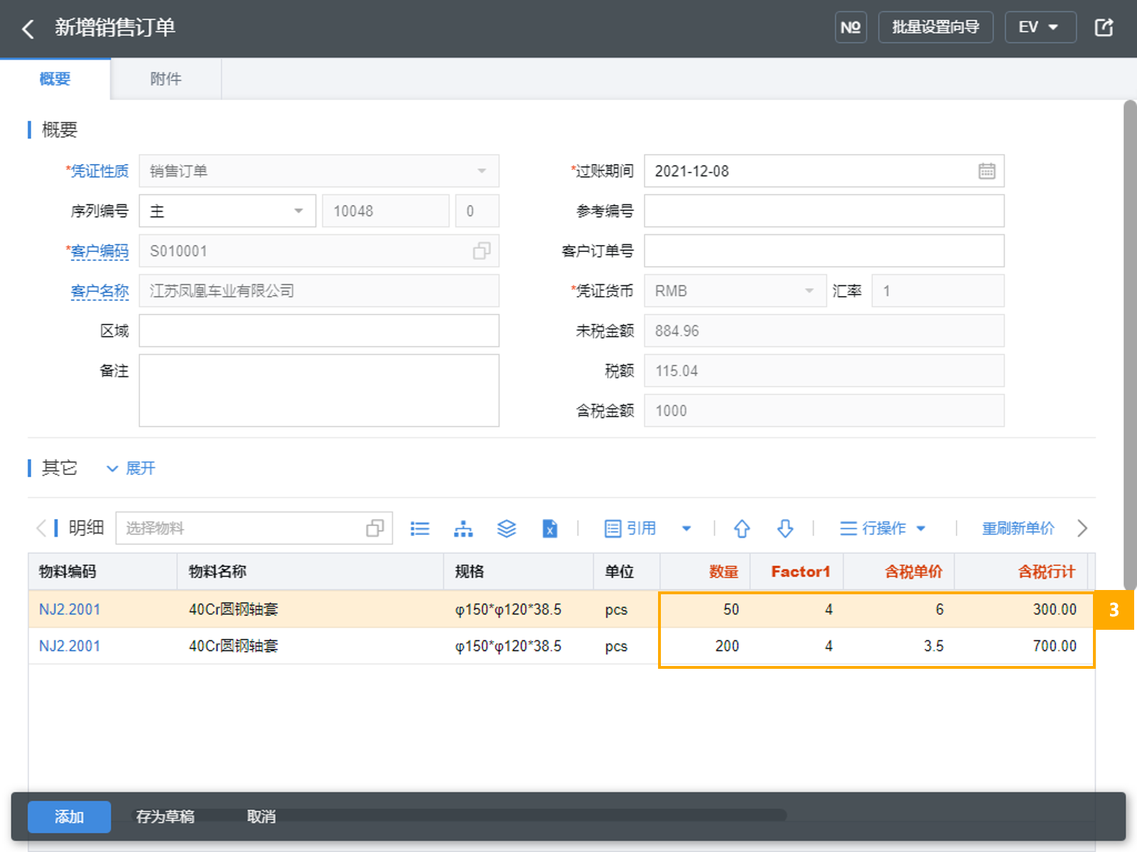
Task: Open the export/share icon in header
Action: [x=1104, y=28]
